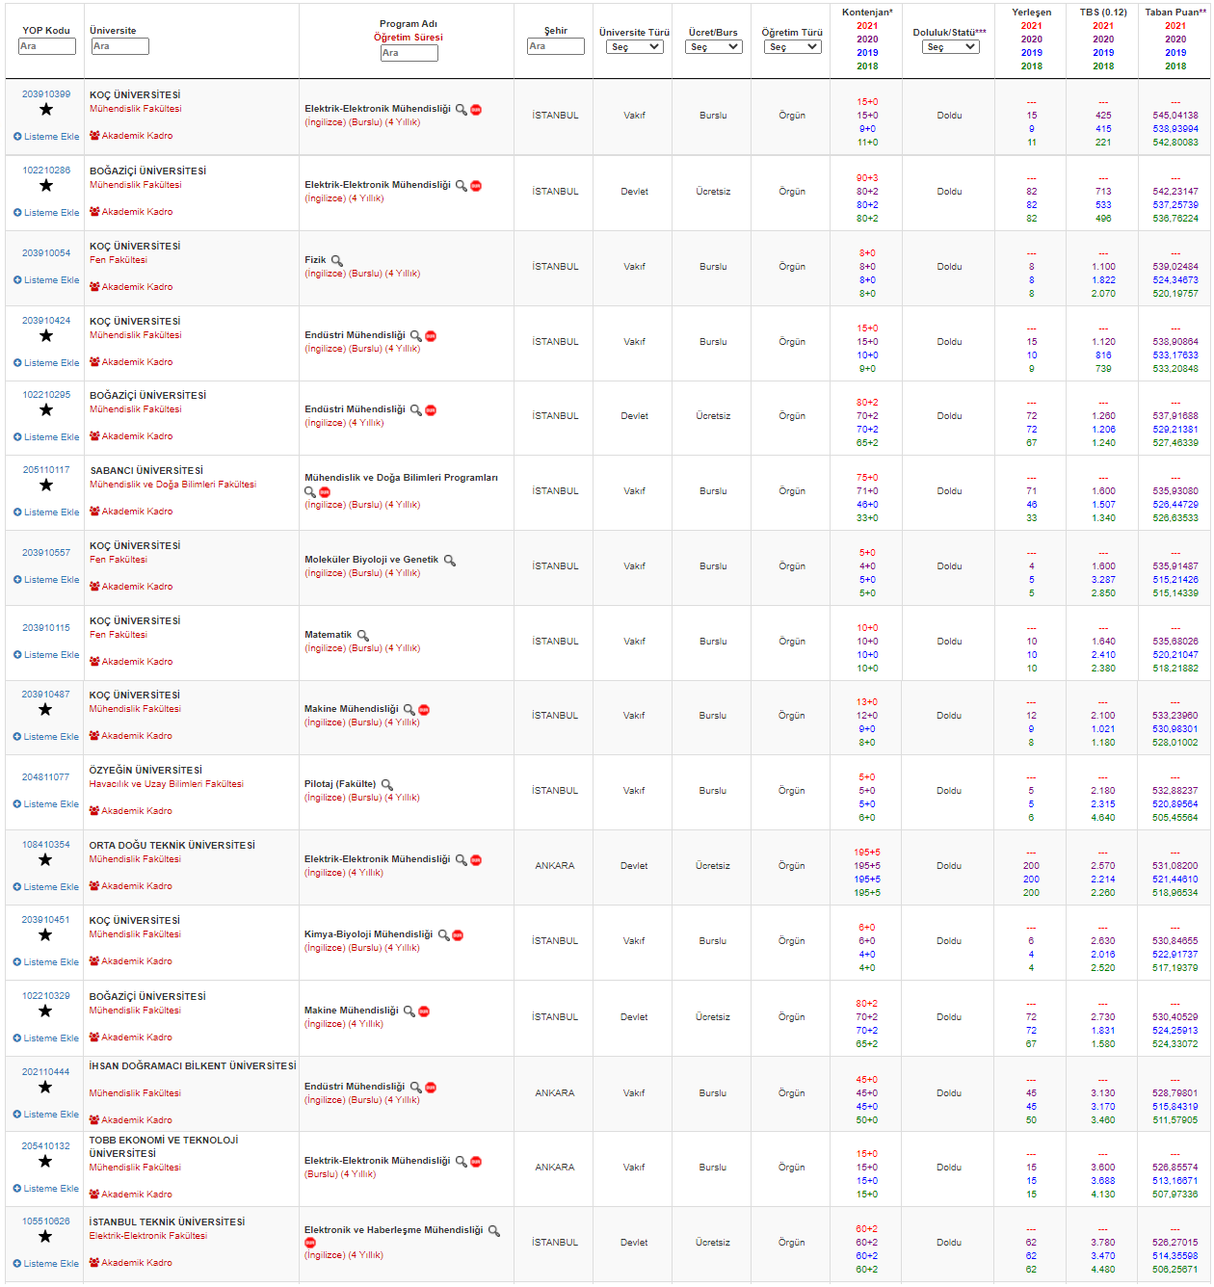Click the Elektrik-Elektronik Fakültesi text
Image resolution: width=1214 pixels, height=1287 pixels.
[x=147, y=1236]
